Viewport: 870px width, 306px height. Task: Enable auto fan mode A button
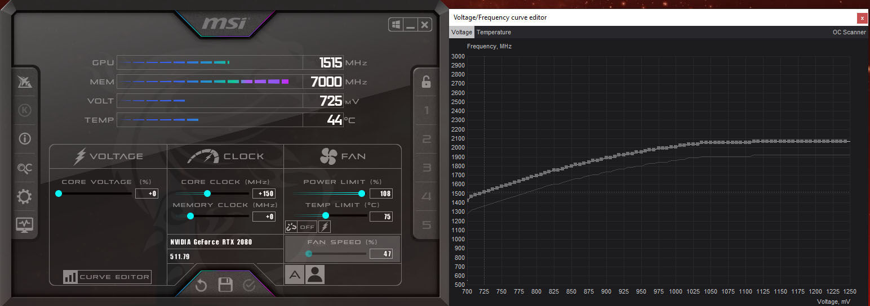[294, 274]
